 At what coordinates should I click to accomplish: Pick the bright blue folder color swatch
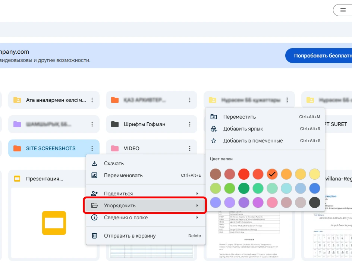coord(314,188)
